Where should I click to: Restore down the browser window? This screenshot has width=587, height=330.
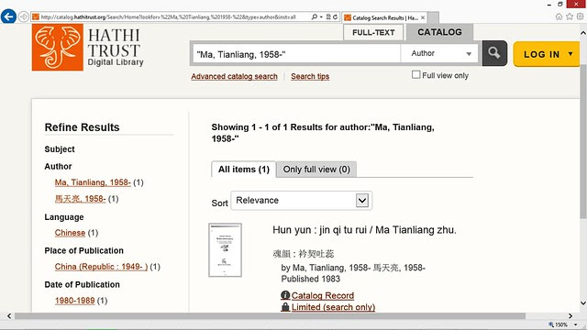[560, 4]
